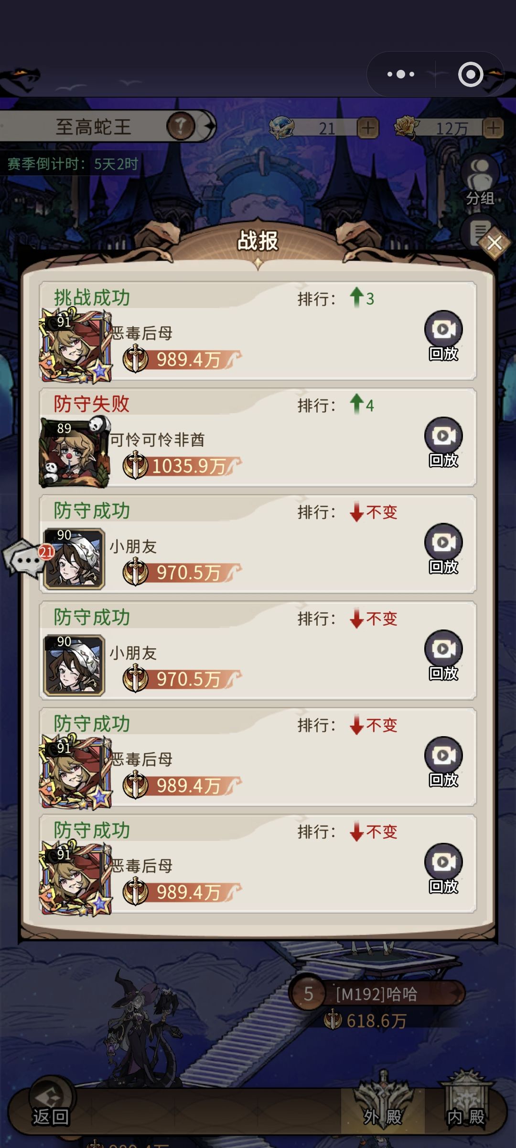Image resolution: width=516 pixels, height=1148 pixels.
Task: Replay the 挑战成功 battle against 恶毒后母
Action: [443, 336]
